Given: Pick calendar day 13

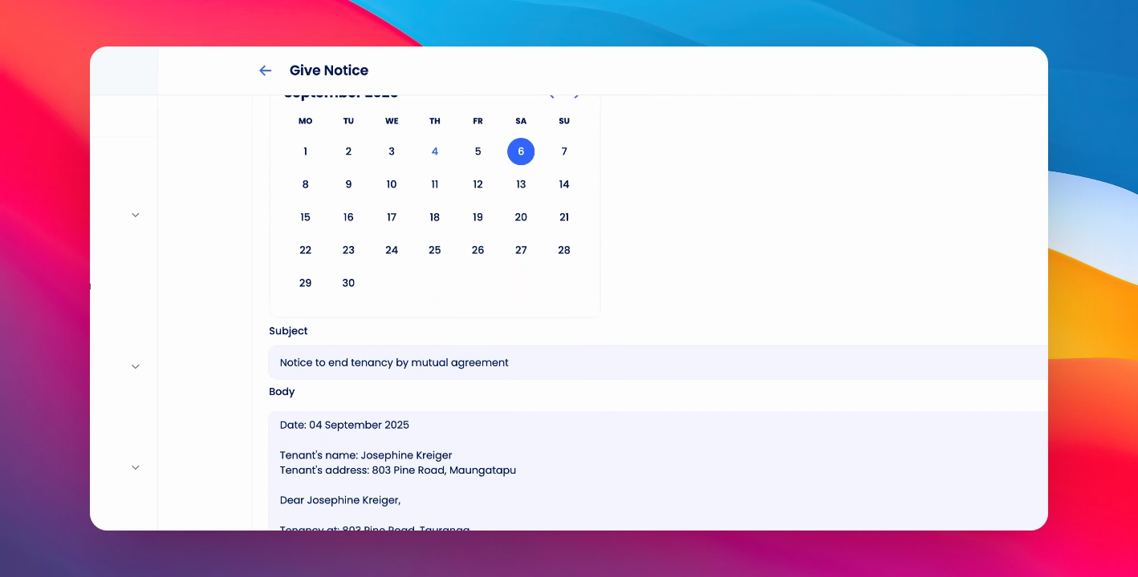Looking at the screenshot, I should 521,184.
